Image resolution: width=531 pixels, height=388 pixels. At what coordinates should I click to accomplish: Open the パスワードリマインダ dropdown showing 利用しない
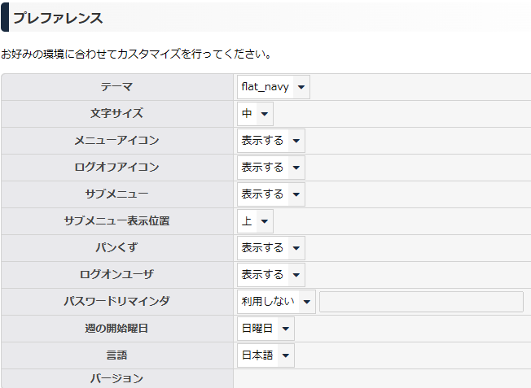[275, 302]
